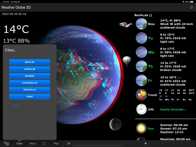Choose Dubai from the cities list
The width and height of the screenshot is (196, 147).
[30, 96]
